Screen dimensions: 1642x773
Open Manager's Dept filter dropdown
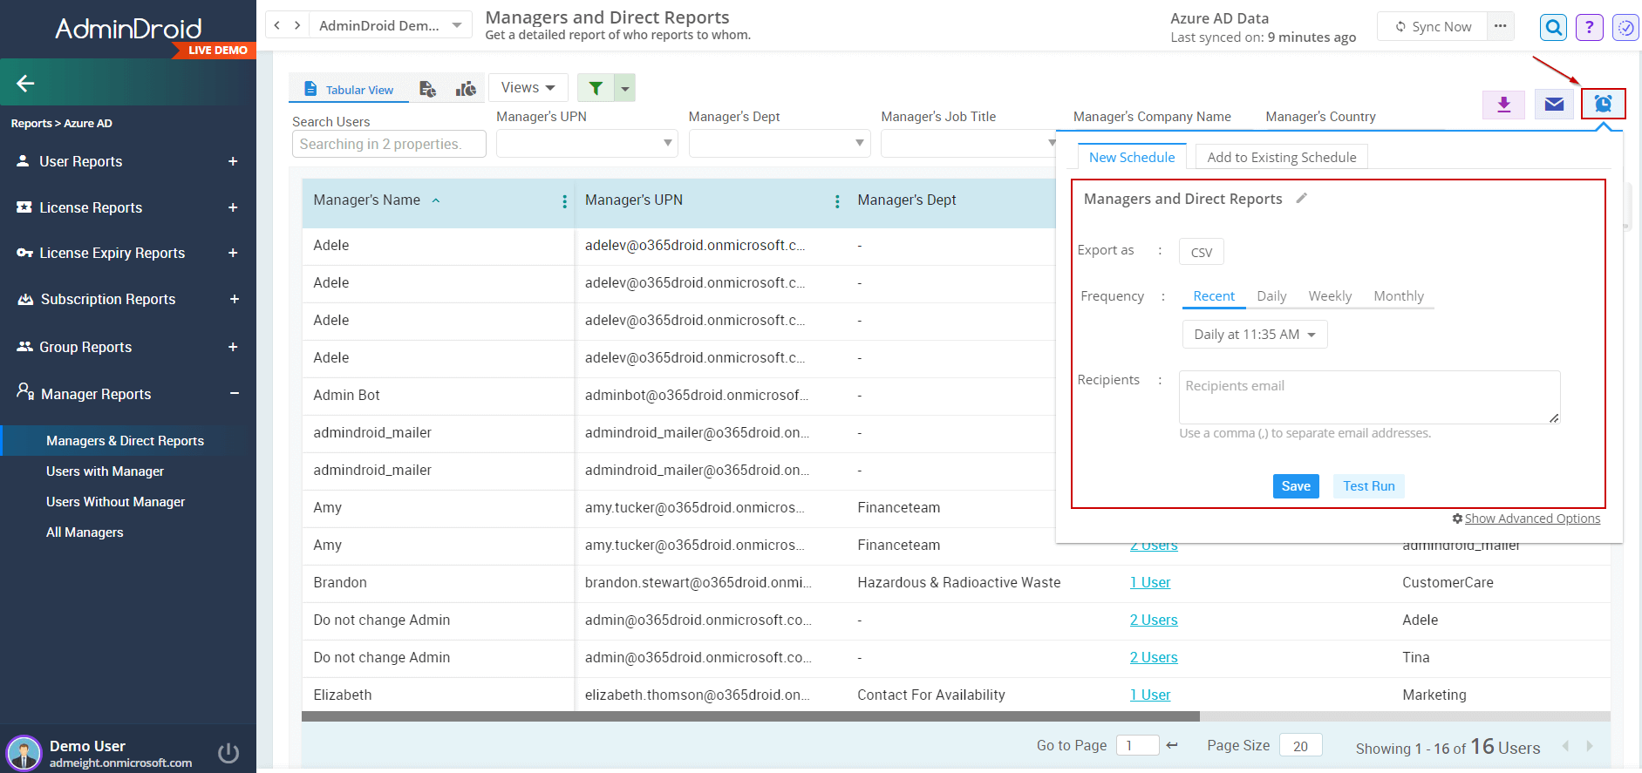pyautogui.click(x=780, y=143)
